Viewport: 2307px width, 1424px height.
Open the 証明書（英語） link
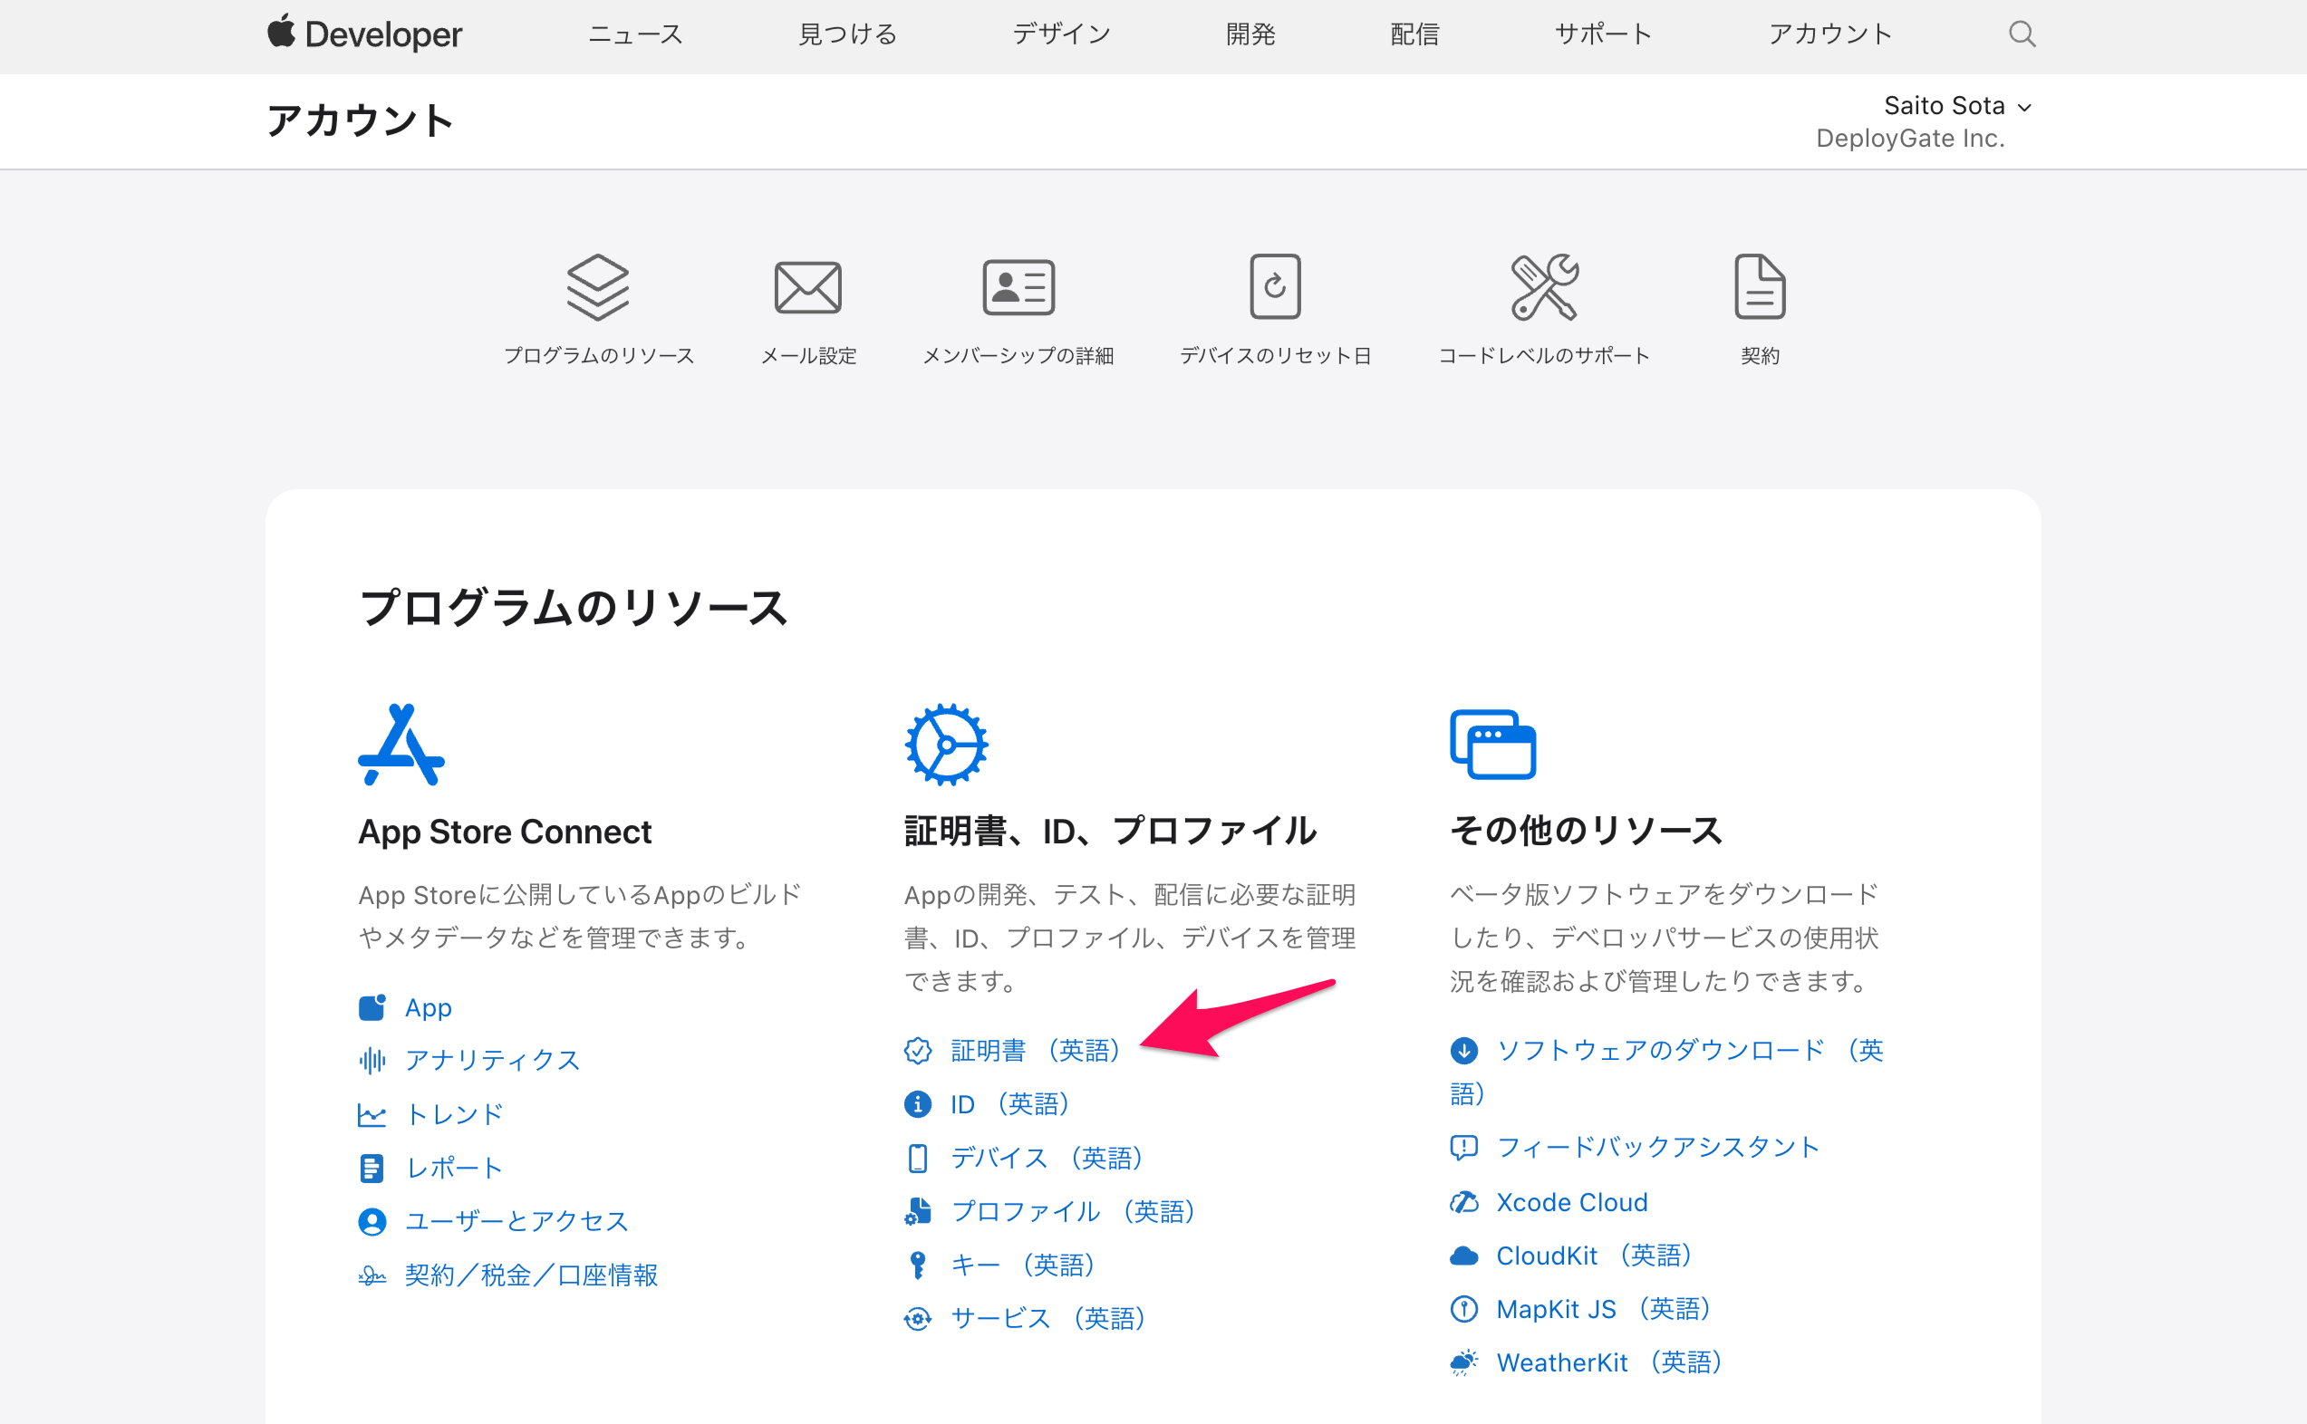[x=1034, y=1050]
